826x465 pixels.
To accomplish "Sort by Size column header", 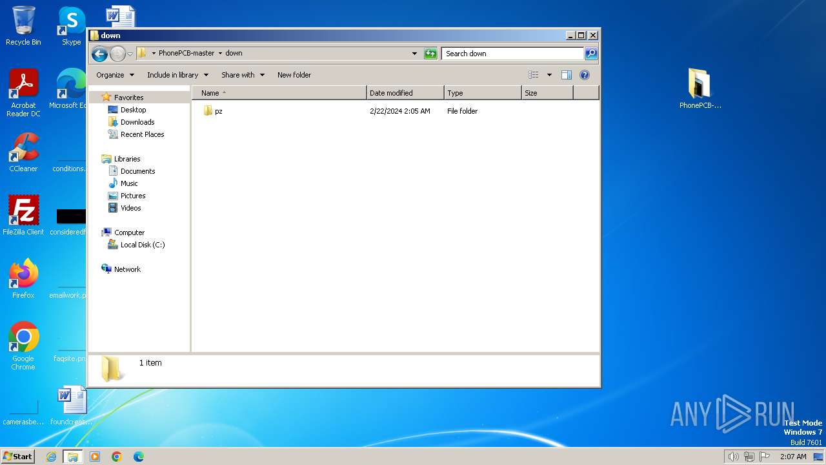I will tap(547, 93).
